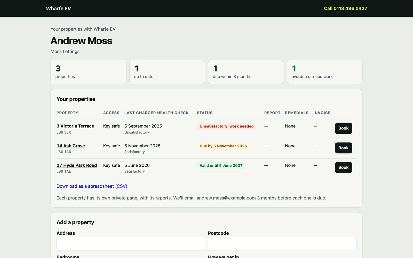Select the 'Unsatisfactory' result under 5 September 2025

point(137,132)
